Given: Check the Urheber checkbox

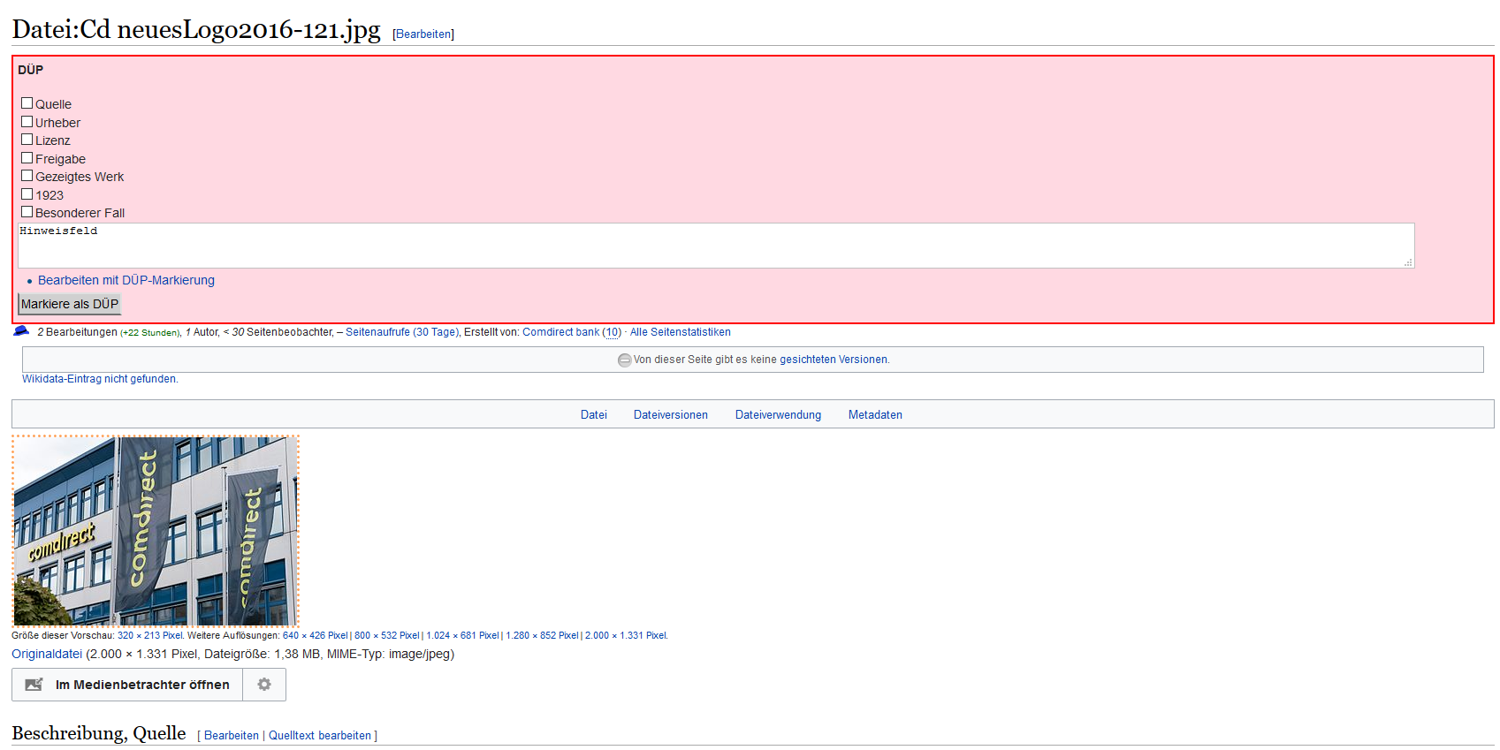Looking at the screenshot, I should (27, 122).
